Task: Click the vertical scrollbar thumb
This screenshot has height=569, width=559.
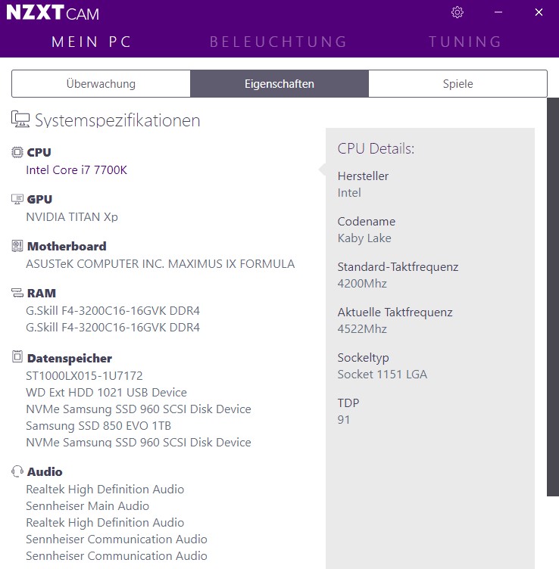Action: tap(553, 297)
